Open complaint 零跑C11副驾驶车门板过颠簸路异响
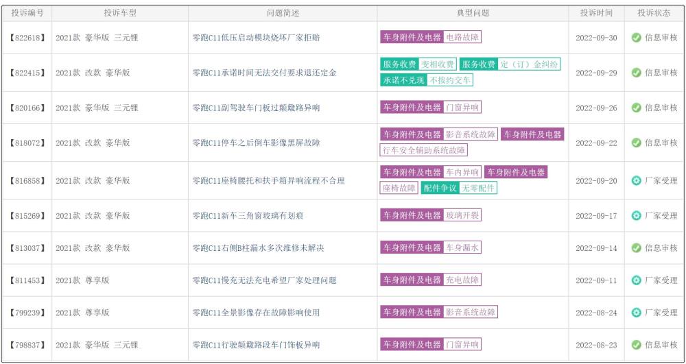 click(x=256, y=108)
